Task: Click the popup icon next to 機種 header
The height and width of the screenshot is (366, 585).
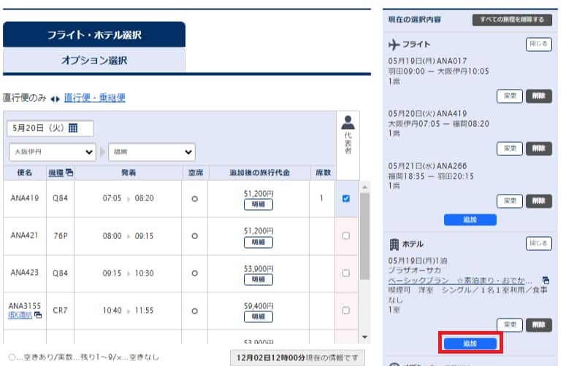Action: (x=69, y=173)
